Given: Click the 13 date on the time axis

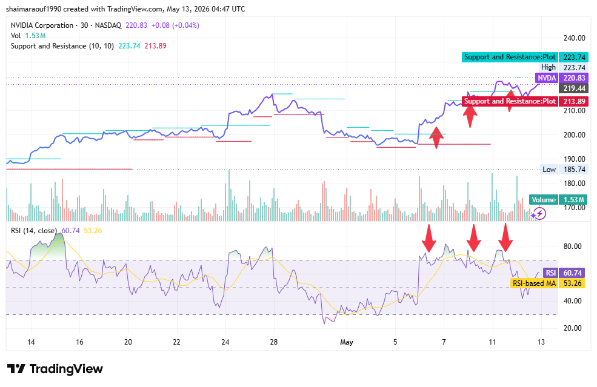Looking at the screenshot, I should point(541,342).
